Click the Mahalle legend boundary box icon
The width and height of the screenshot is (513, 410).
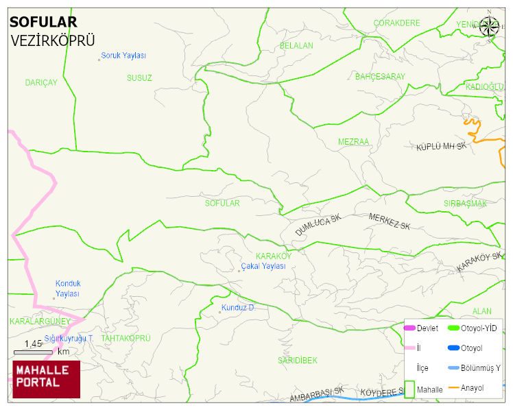pyautogui.click(x=409, y=389)
